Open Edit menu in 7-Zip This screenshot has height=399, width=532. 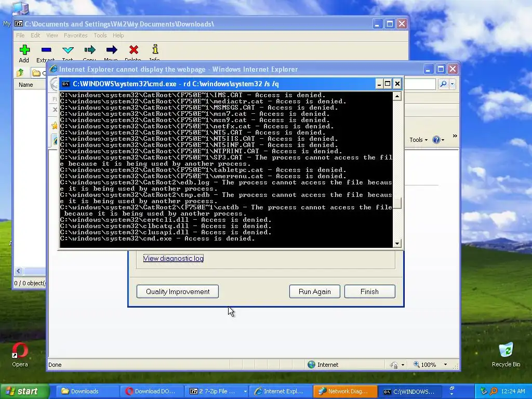(35, 35)
